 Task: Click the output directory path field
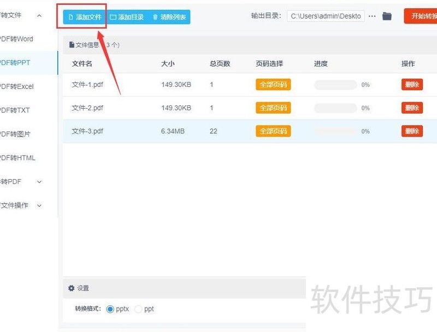point(326,16)
